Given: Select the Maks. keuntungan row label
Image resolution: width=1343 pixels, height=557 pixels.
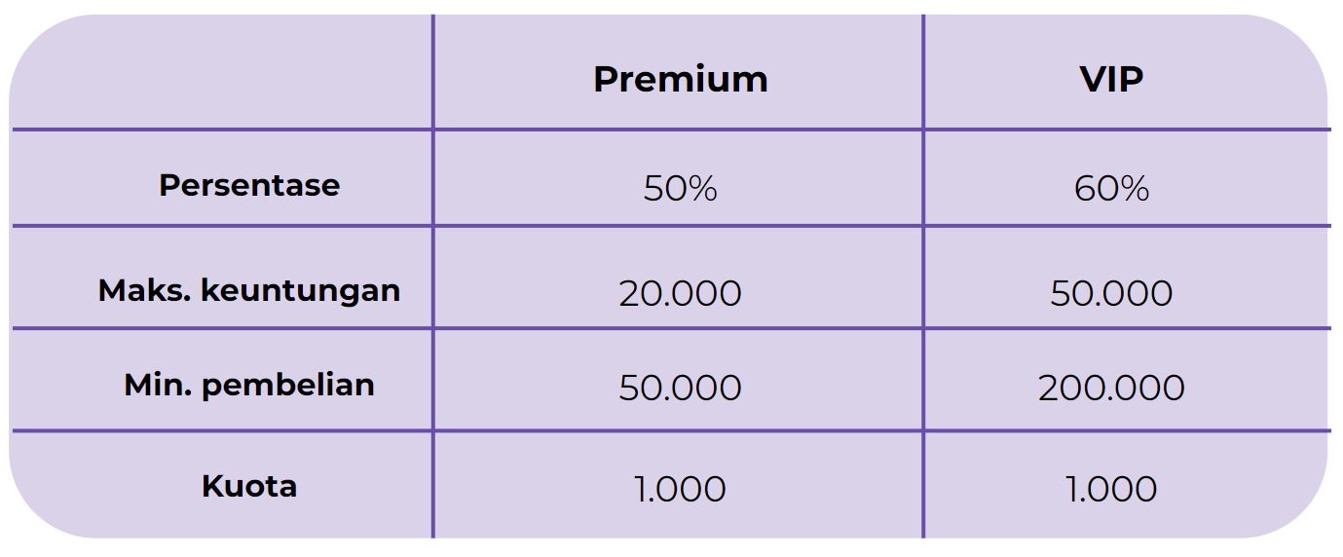Looking at the screenshot, I should coord(249,290).
